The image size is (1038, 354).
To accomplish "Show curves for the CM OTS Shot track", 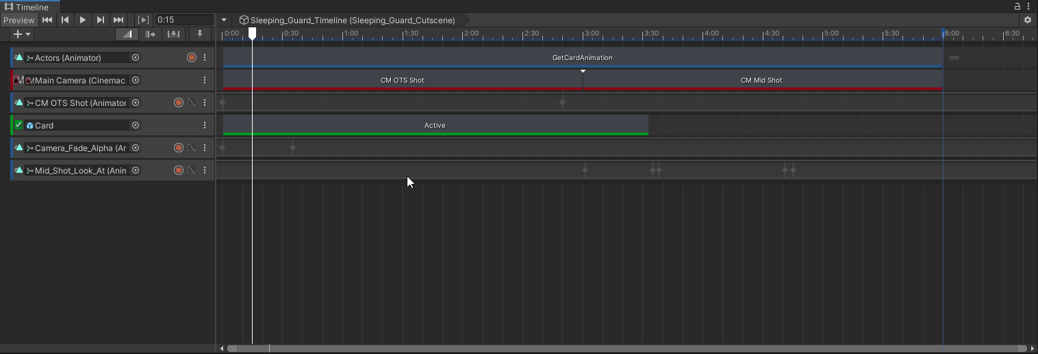I will [192, 103].
